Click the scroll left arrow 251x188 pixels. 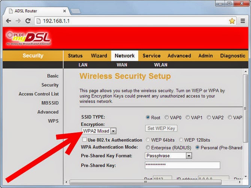coord(66,182)
